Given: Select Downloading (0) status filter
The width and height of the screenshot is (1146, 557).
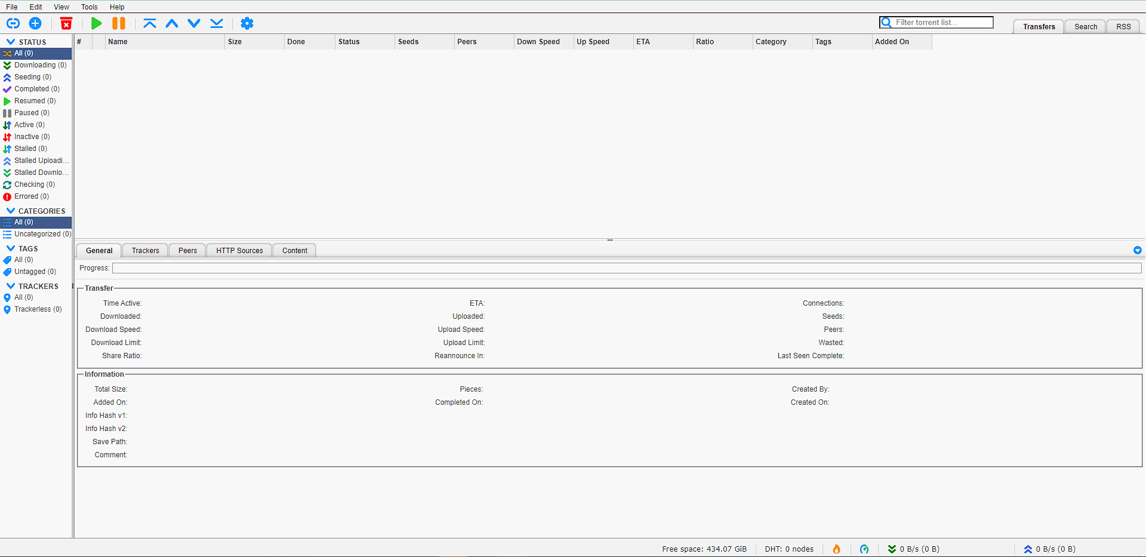Looking at the screenshot, I should [36, 65].
